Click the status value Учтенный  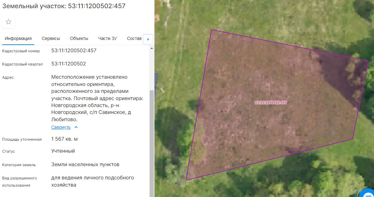(x=63, y=151)
